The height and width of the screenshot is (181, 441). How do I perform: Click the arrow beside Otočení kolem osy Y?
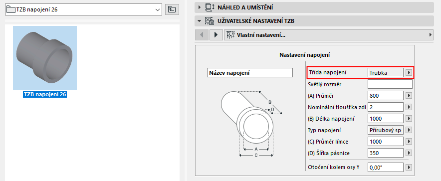point(409,167)
